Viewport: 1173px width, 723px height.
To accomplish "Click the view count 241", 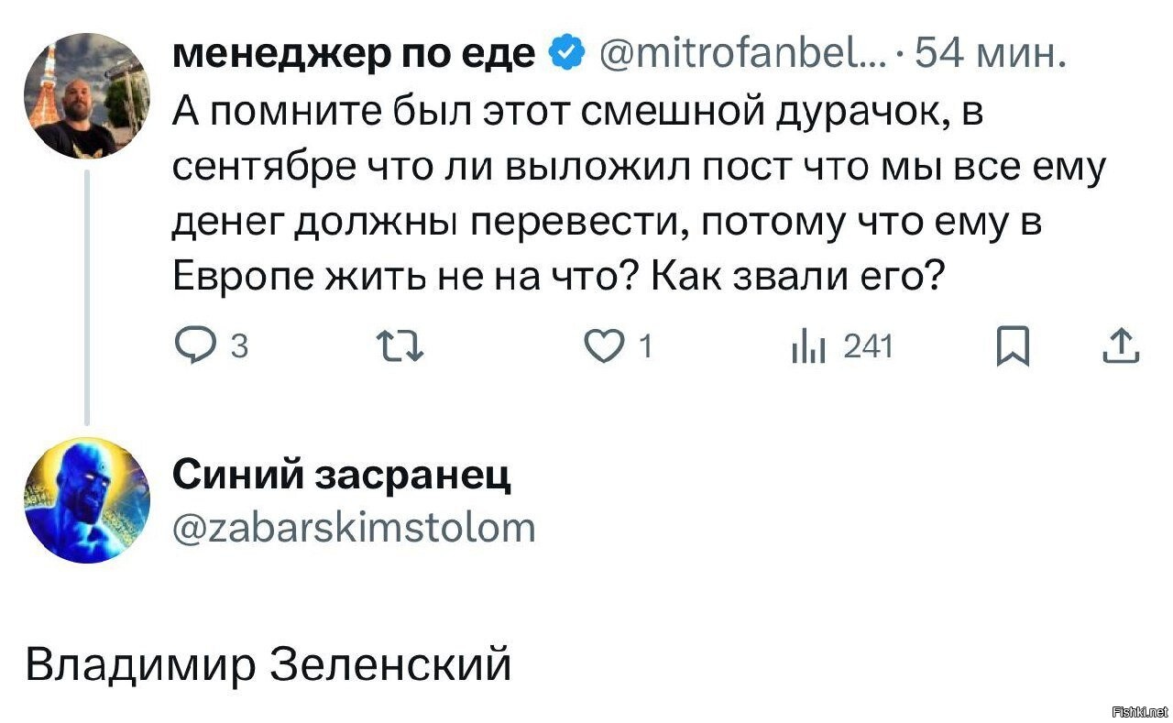I will (x=867, y=346).
